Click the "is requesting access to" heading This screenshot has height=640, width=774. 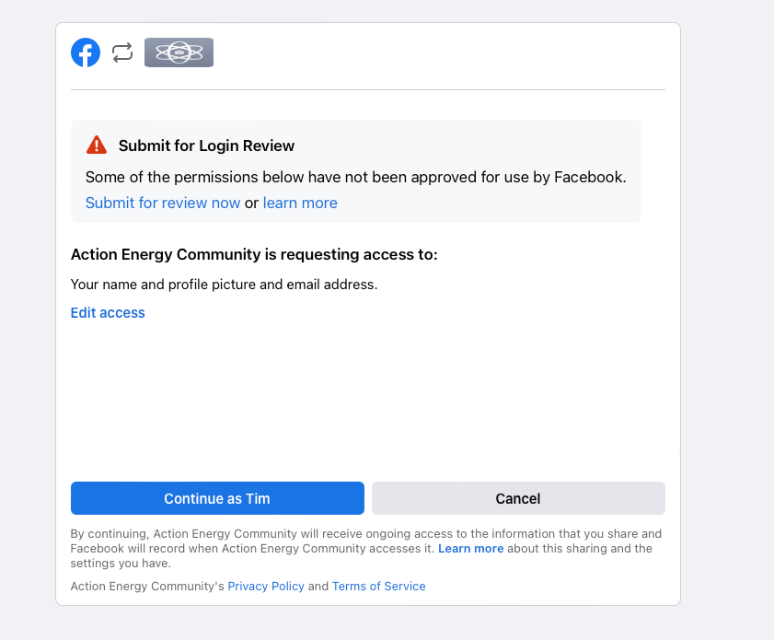254,254
